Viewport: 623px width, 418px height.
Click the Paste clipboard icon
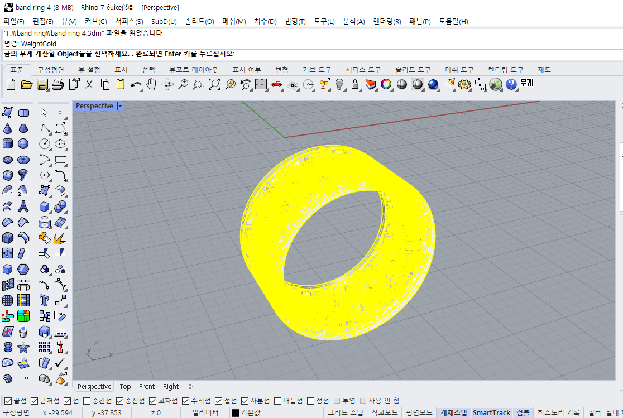coord(121,84)
